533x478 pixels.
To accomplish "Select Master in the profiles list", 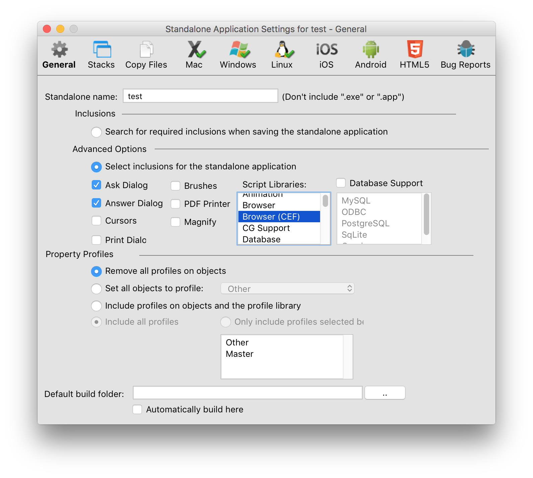I will click(x=282, y=354).
